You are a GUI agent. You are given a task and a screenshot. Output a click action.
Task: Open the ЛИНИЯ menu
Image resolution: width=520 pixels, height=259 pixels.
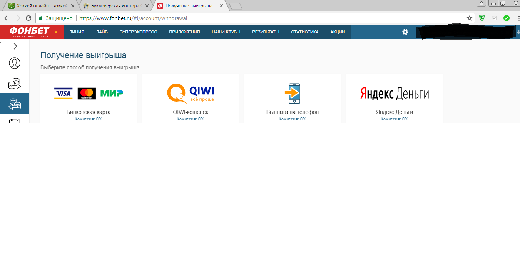pos(77,32)
